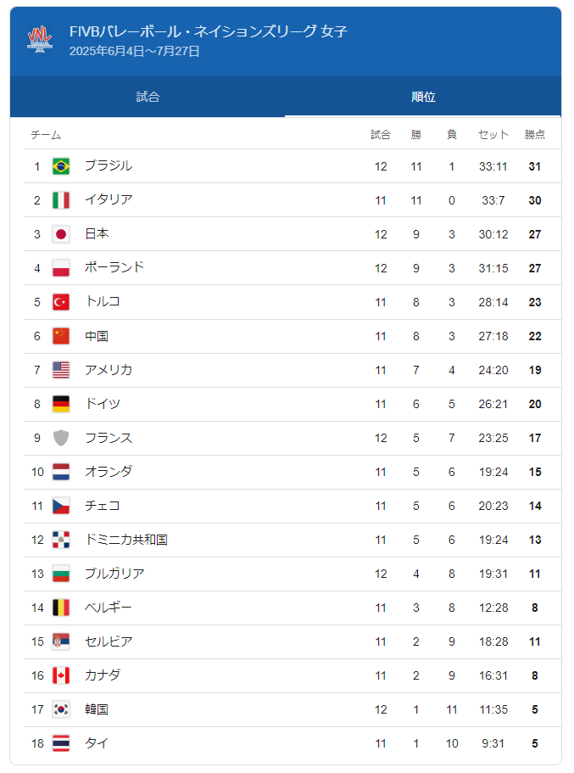Click the VNL league logo icon
574x773 pixels.
click(x=40, y=40)
